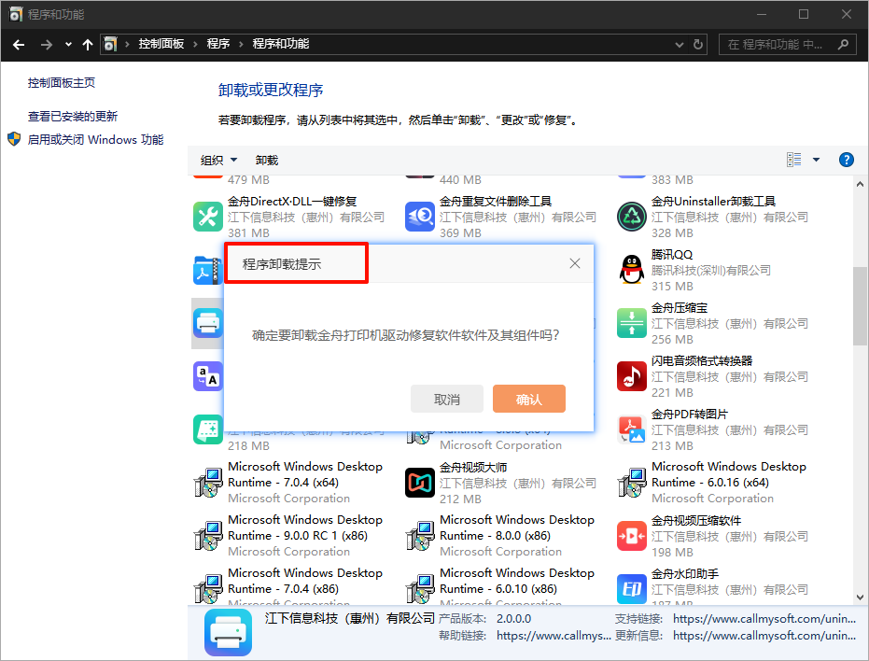Select 金舟压缩宝 program name
The width and height of the screenshot is (869, 661).
(x=680, y=308)
